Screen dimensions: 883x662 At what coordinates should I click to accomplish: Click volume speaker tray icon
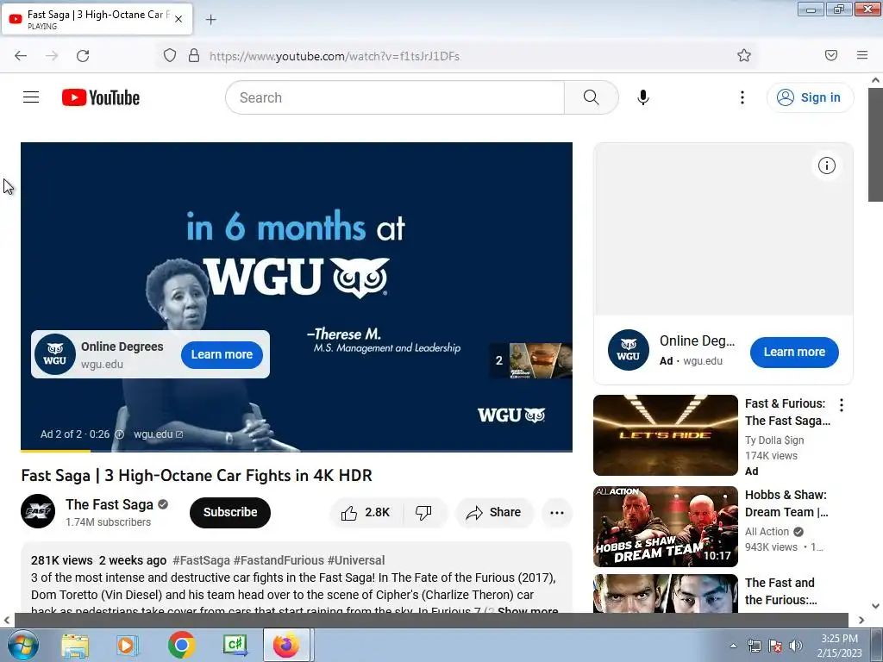pyautogui.click(x=796, y=646)
